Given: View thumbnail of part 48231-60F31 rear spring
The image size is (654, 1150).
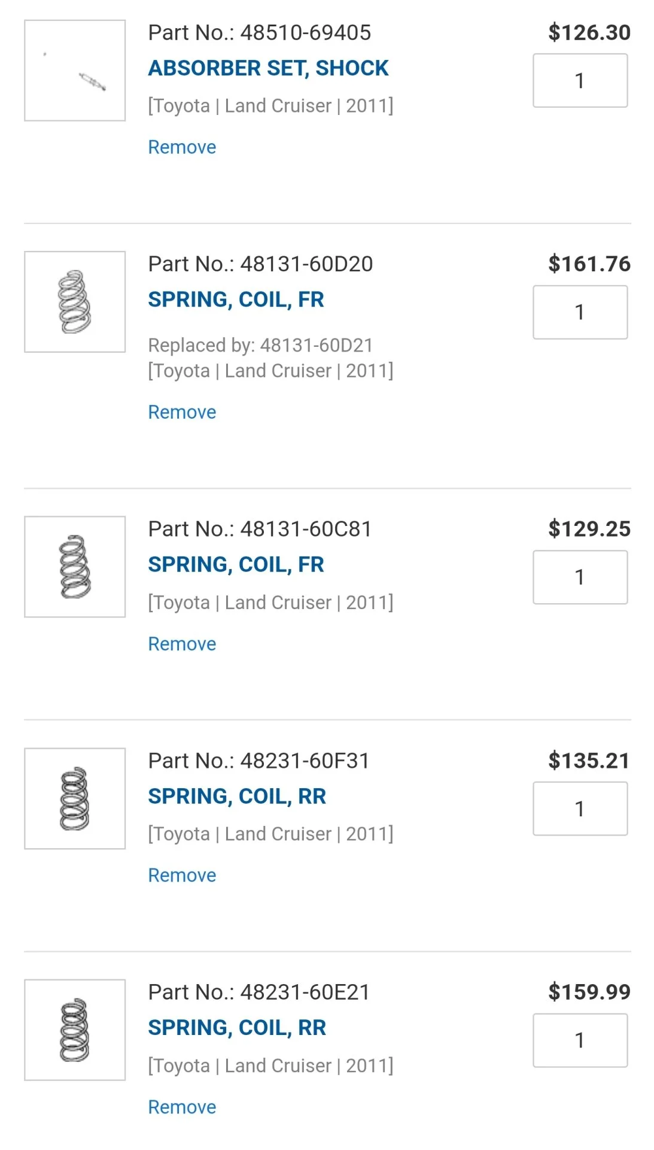Looking at the screenshot, I should point(75,798).
